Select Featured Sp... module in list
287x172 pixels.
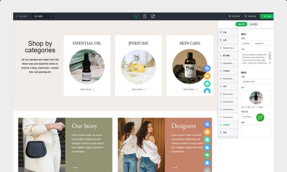(228, 48)
